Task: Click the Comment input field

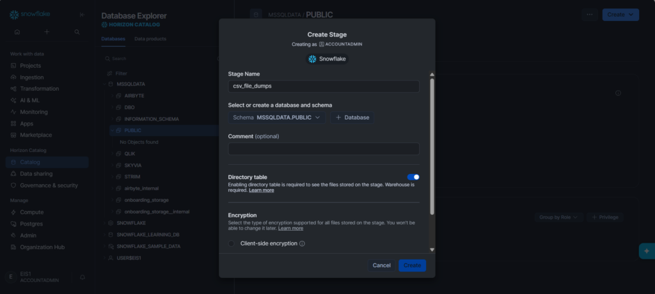Action: pyautogui.click(x=324, y=149)
